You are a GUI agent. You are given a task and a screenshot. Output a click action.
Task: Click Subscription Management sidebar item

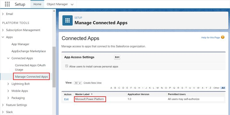(x=23, y=30)
